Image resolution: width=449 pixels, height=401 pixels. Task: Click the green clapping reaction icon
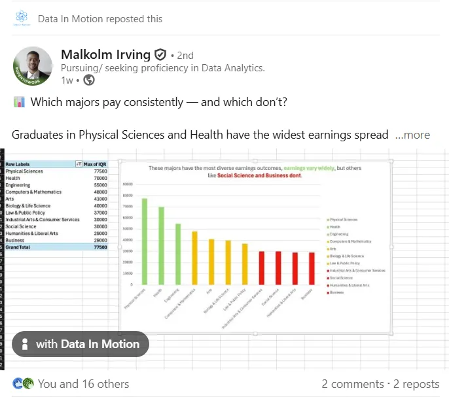pyautogui.click(x=28, y=383)
